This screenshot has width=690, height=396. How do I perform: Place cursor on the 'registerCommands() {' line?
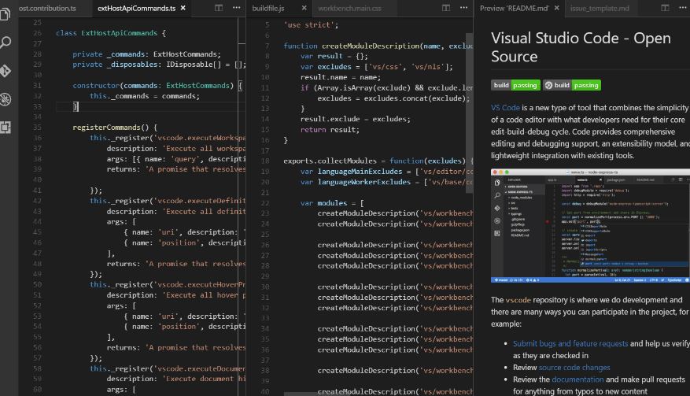115,128
